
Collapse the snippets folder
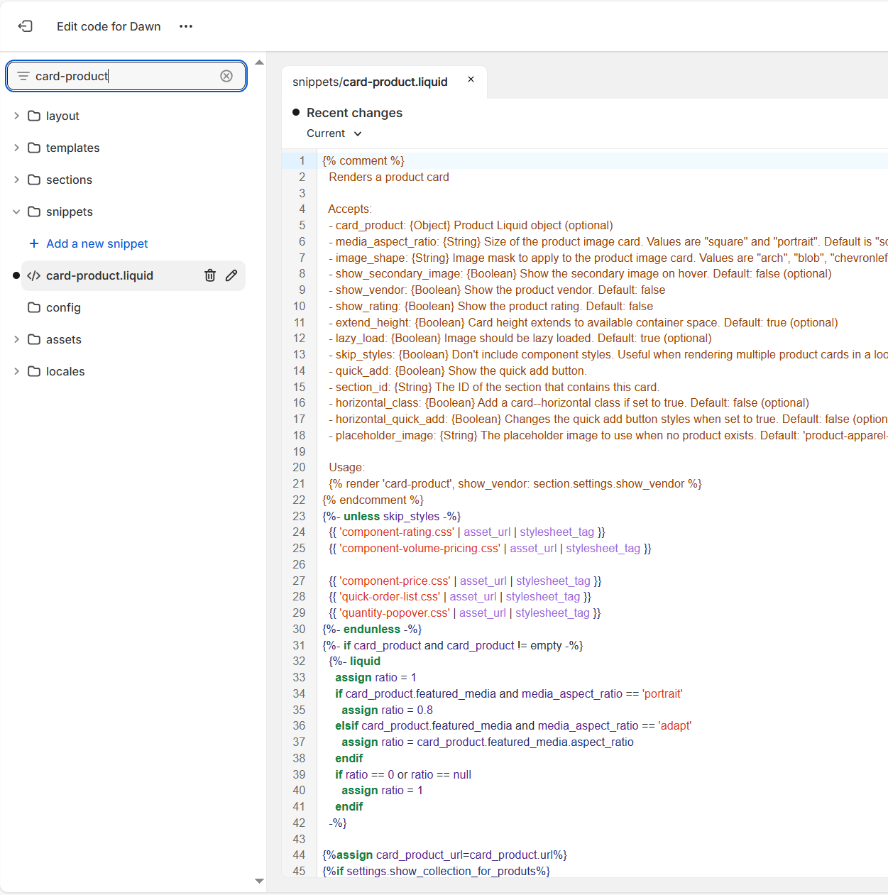tap(16, 212)
